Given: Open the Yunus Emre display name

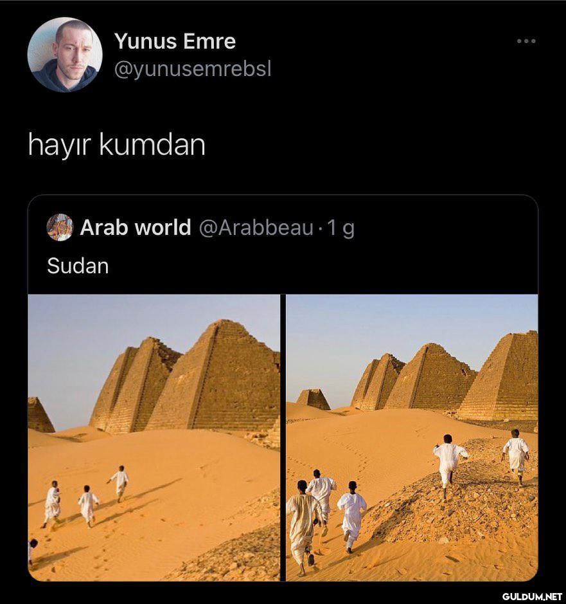Looking at the screenshot, I should tap(175, 41).
